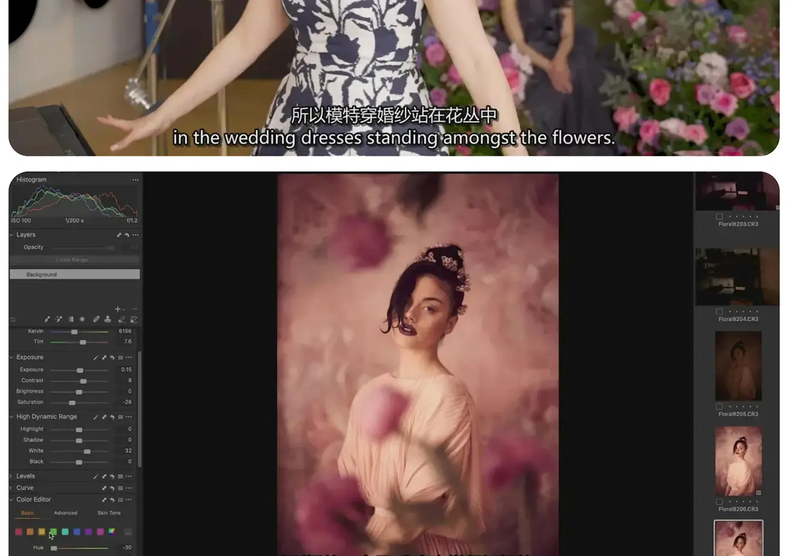The image size is (788, 556).
Task: Pick the blue color swatch
Action: point(77,532)
